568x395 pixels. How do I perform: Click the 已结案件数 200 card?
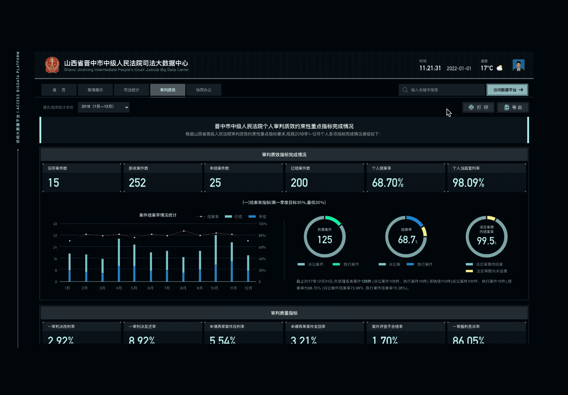click(x=325, y=177)
